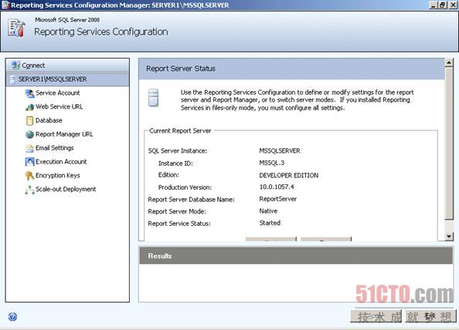Click the Report Manager URL globe icon
Screen dimensions: 459x330
(29, 134)
